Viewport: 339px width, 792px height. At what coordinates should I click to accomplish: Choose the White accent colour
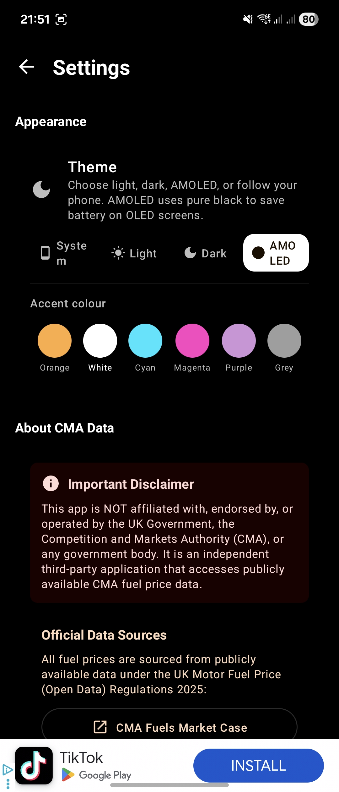(x=100, y=341)
